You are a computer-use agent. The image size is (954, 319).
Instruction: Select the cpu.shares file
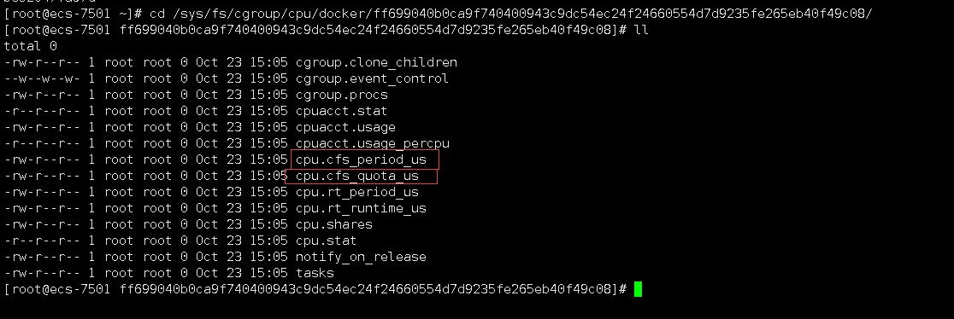pos(334,225)
